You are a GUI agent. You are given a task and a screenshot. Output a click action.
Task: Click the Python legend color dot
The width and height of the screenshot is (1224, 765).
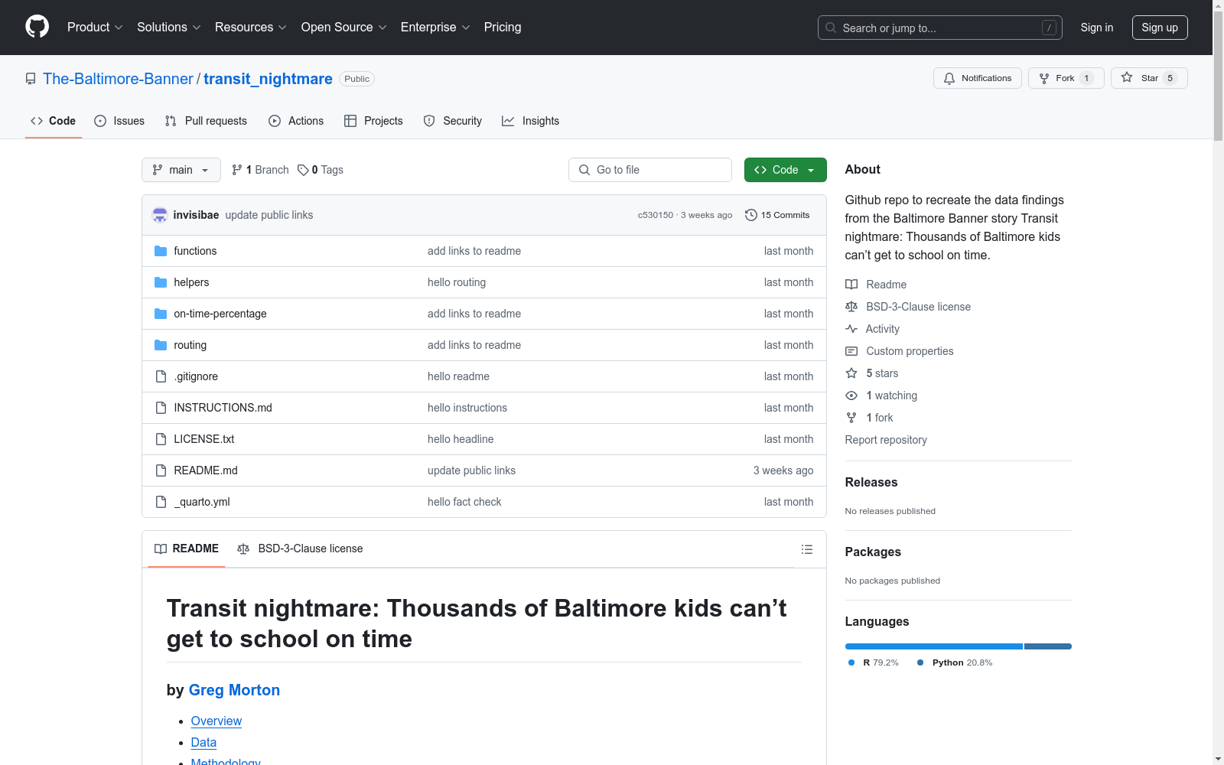pyautogui.click(x=920, y=662)
